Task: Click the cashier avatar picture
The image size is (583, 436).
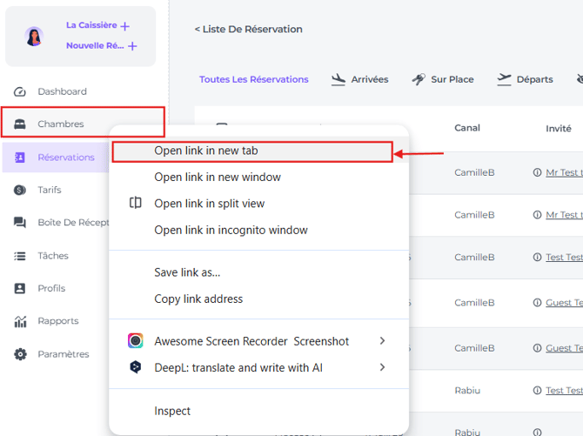Action: [x=34, y=37]
